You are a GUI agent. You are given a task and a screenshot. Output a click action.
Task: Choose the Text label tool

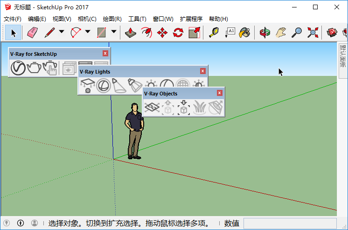(x=230, y=33)
